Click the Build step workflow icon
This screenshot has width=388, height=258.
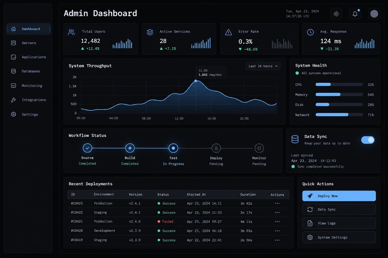[130, 148]
